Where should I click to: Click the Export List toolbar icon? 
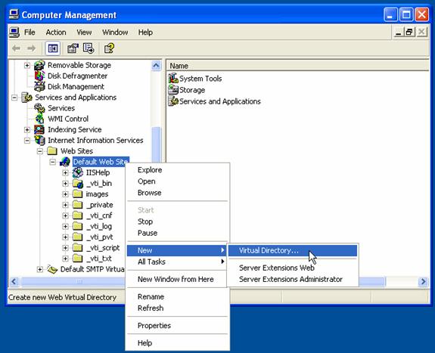(89, 48)
